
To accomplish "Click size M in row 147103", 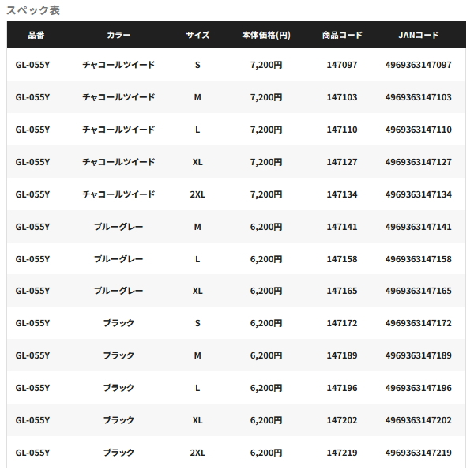I will [x=197, y=97].
